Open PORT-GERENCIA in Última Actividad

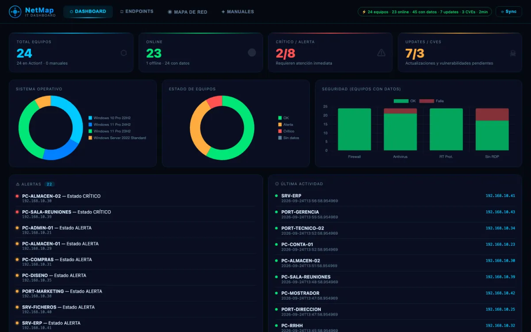click(x=395, y=214)
